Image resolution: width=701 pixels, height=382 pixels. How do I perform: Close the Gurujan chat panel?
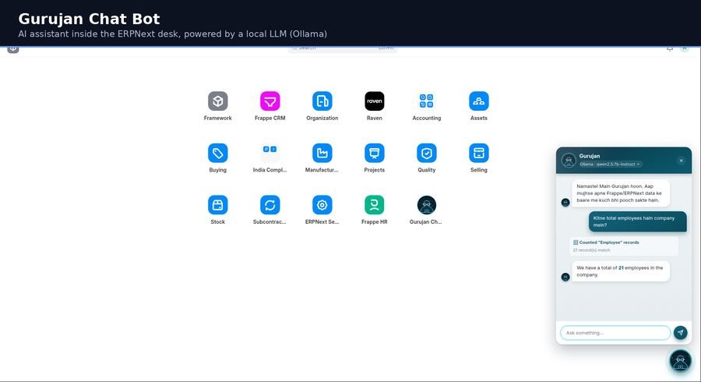pos(681,161)
